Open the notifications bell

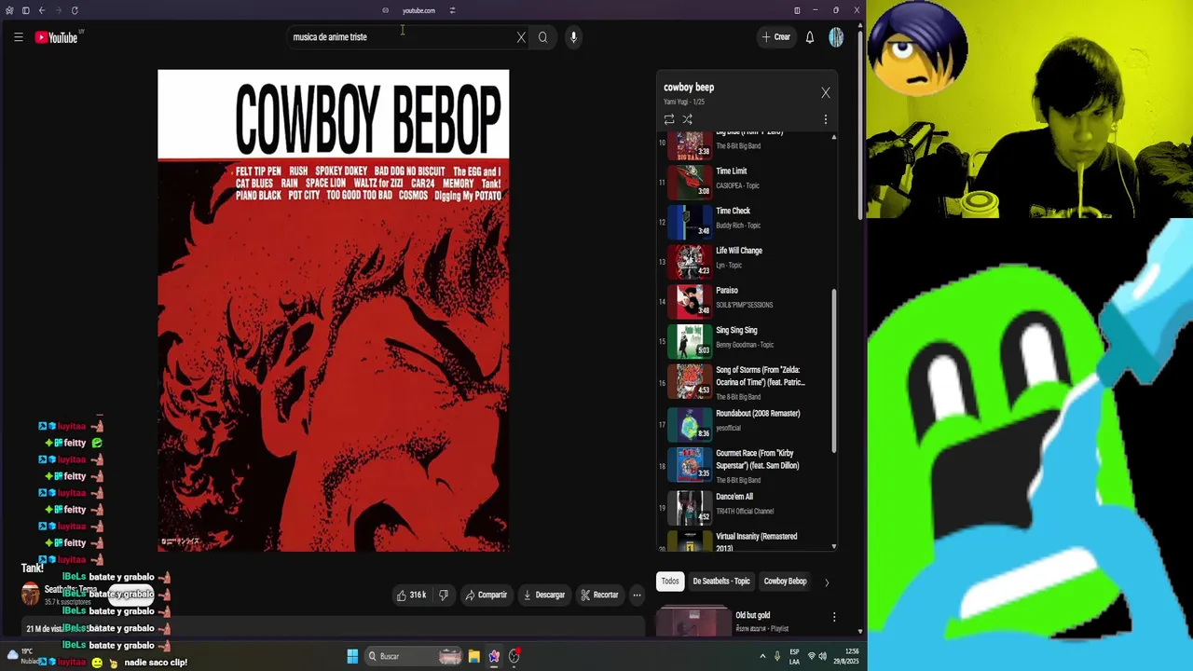810,37
